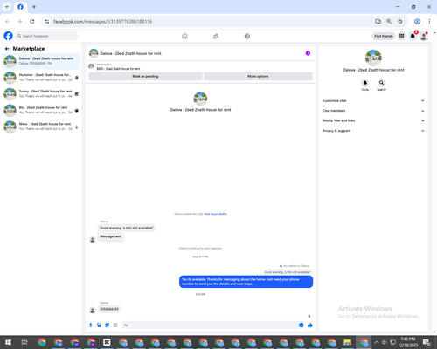This screenshot has width=437, height=349.
Task: Toggle conversation information purple icon
Action: click(x=308, y=53)
